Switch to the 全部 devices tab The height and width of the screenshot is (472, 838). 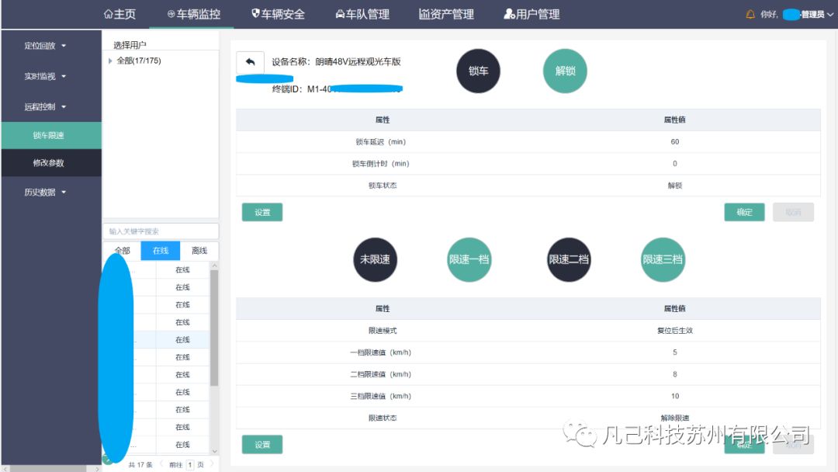tap(122, 251)
